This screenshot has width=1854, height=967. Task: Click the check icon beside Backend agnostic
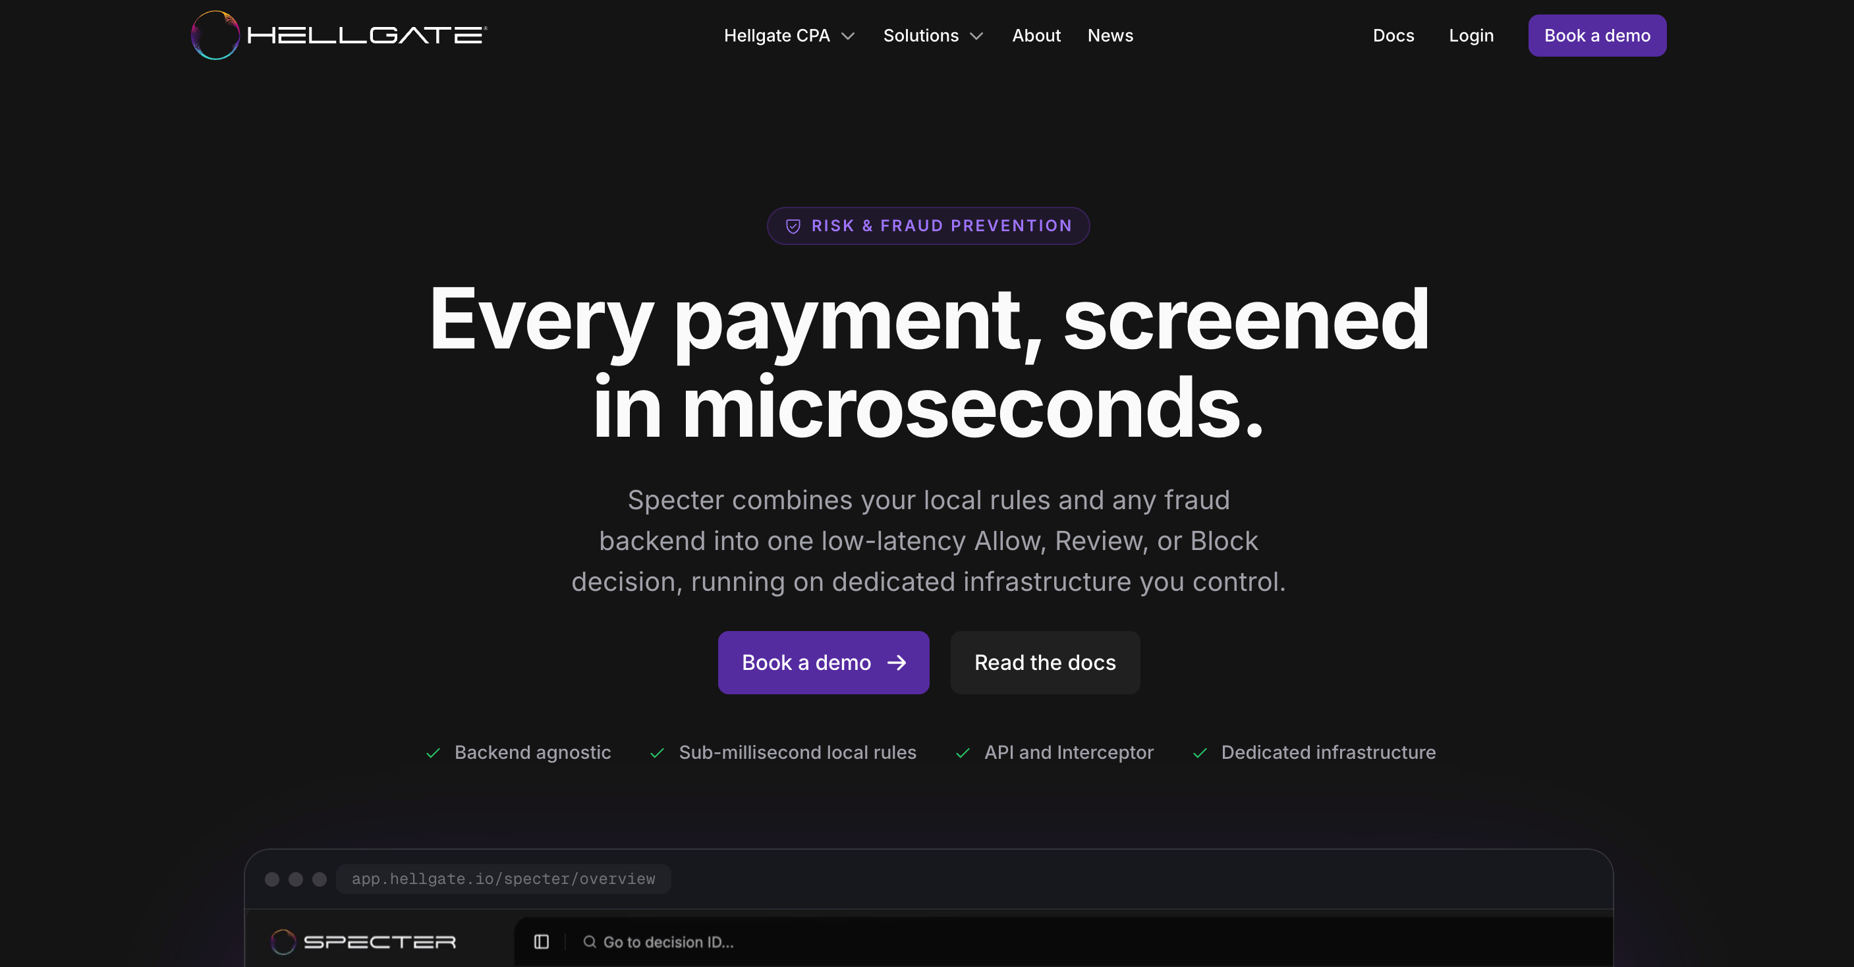pyautogui.click(x=433, y=753)
